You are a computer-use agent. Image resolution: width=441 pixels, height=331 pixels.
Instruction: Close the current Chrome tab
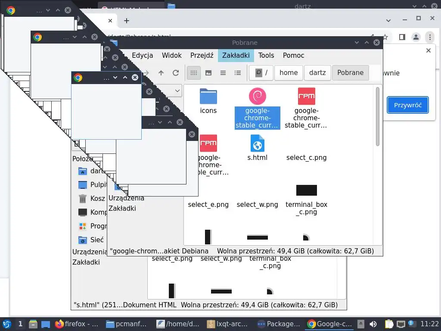[110, 21]
